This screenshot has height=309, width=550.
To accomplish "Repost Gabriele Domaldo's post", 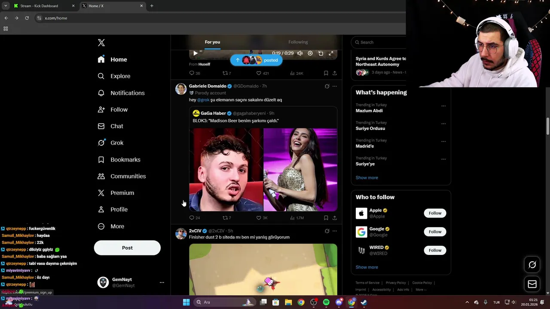I will 226,218.
